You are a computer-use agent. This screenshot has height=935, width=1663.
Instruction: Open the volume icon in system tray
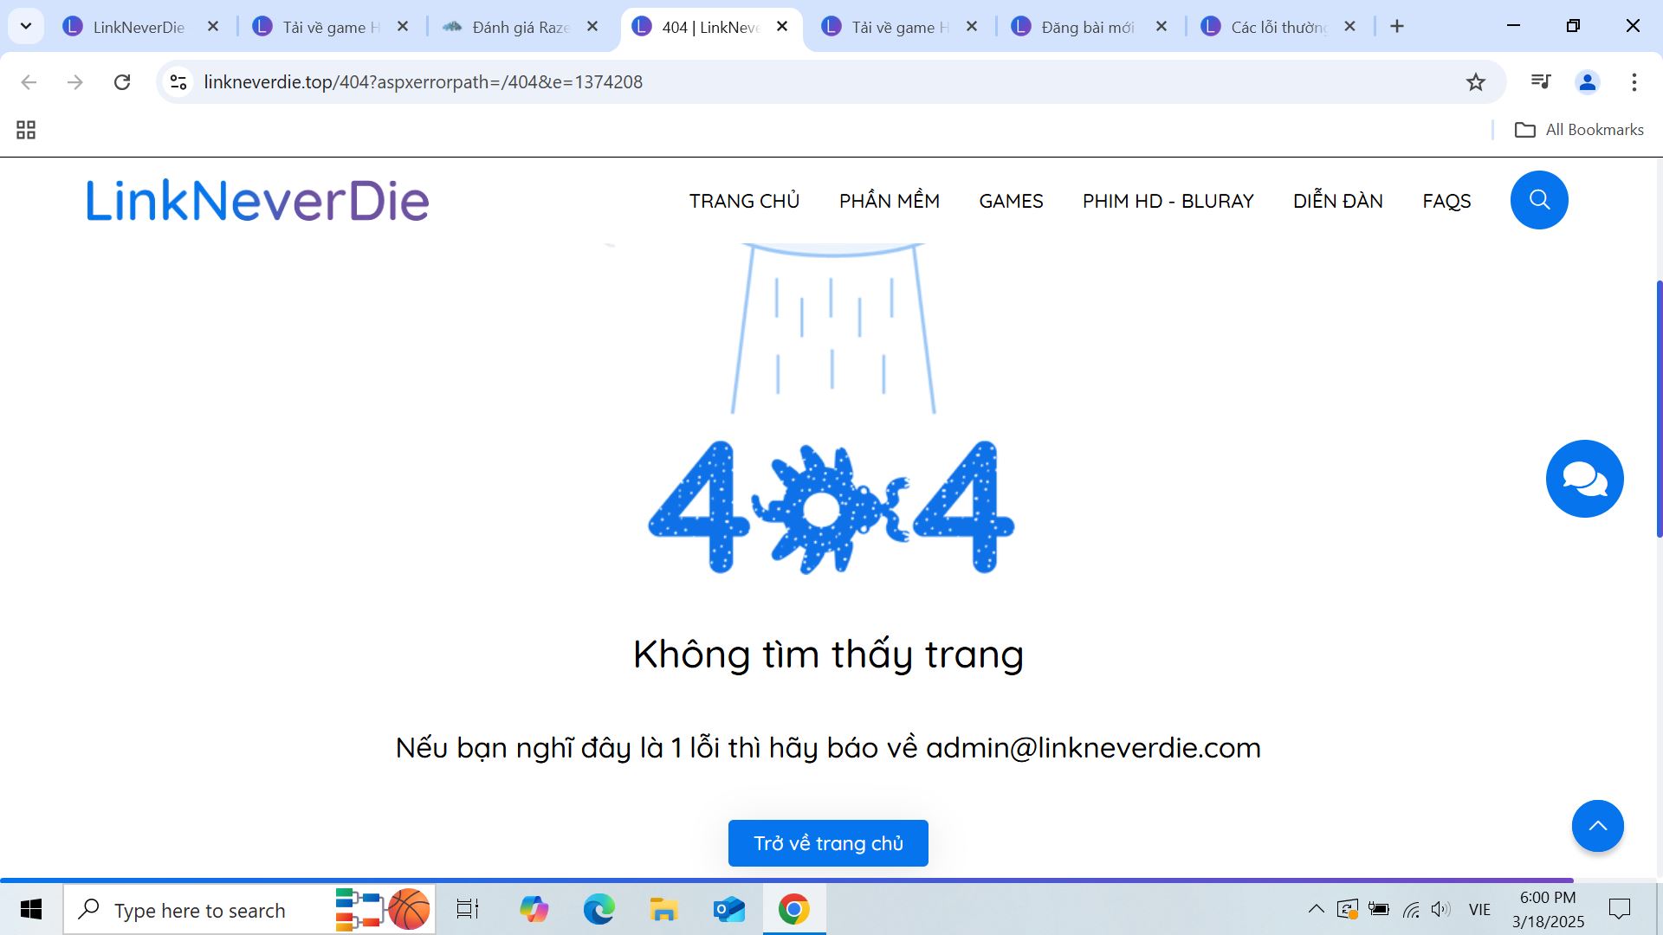[x=1440, y=909]
